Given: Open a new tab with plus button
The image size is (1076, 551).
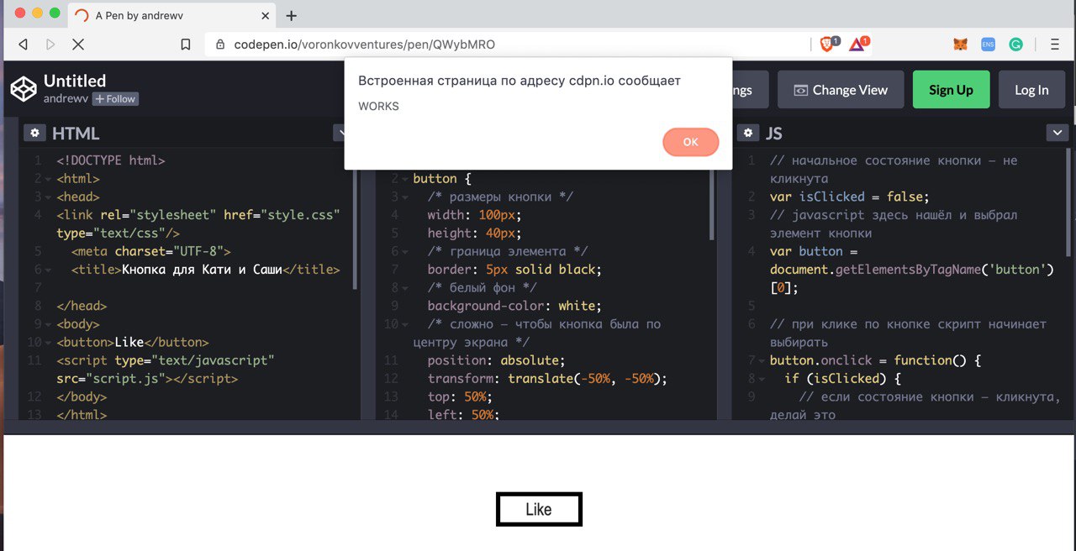Looking at the screenshot, I should pyautogui.click(x=292, y=15).
